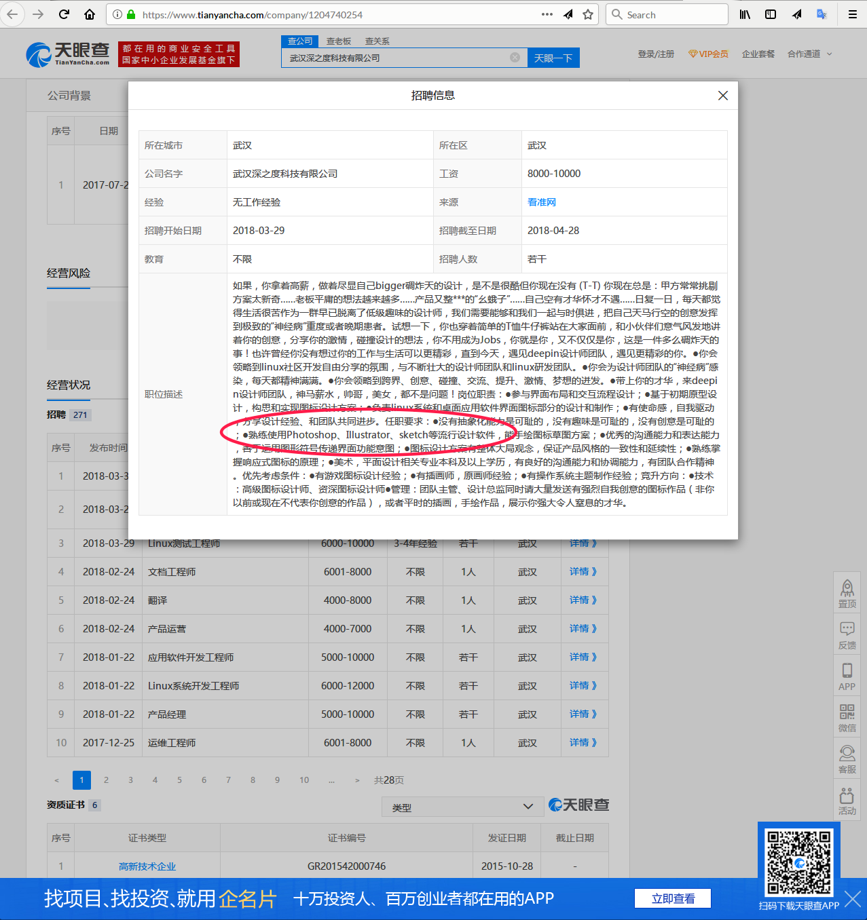
Task: Open 详情 for Linux系统开发工程师 row
Action: [583, 686]
